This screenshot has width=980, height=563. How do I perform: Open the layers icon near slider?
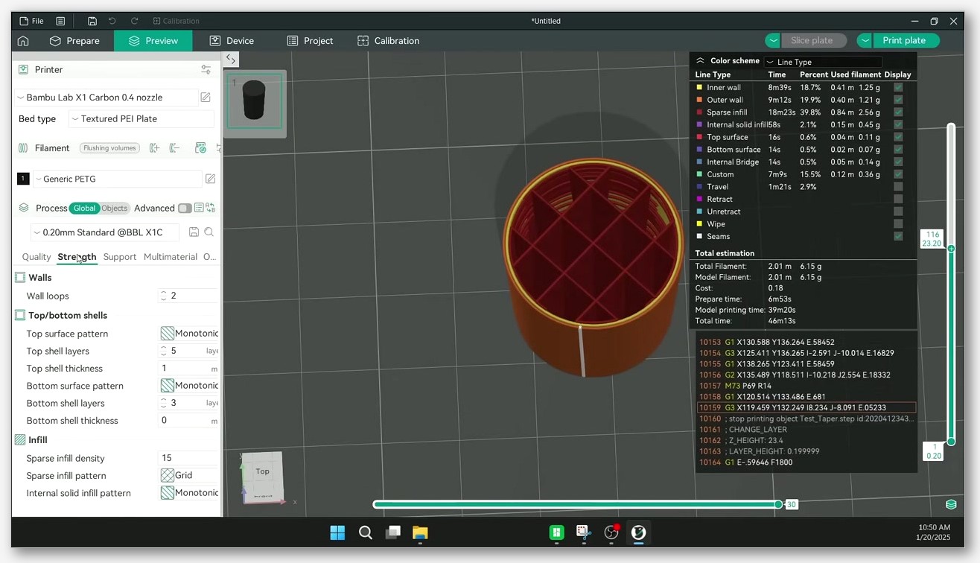tap(951, 504)
